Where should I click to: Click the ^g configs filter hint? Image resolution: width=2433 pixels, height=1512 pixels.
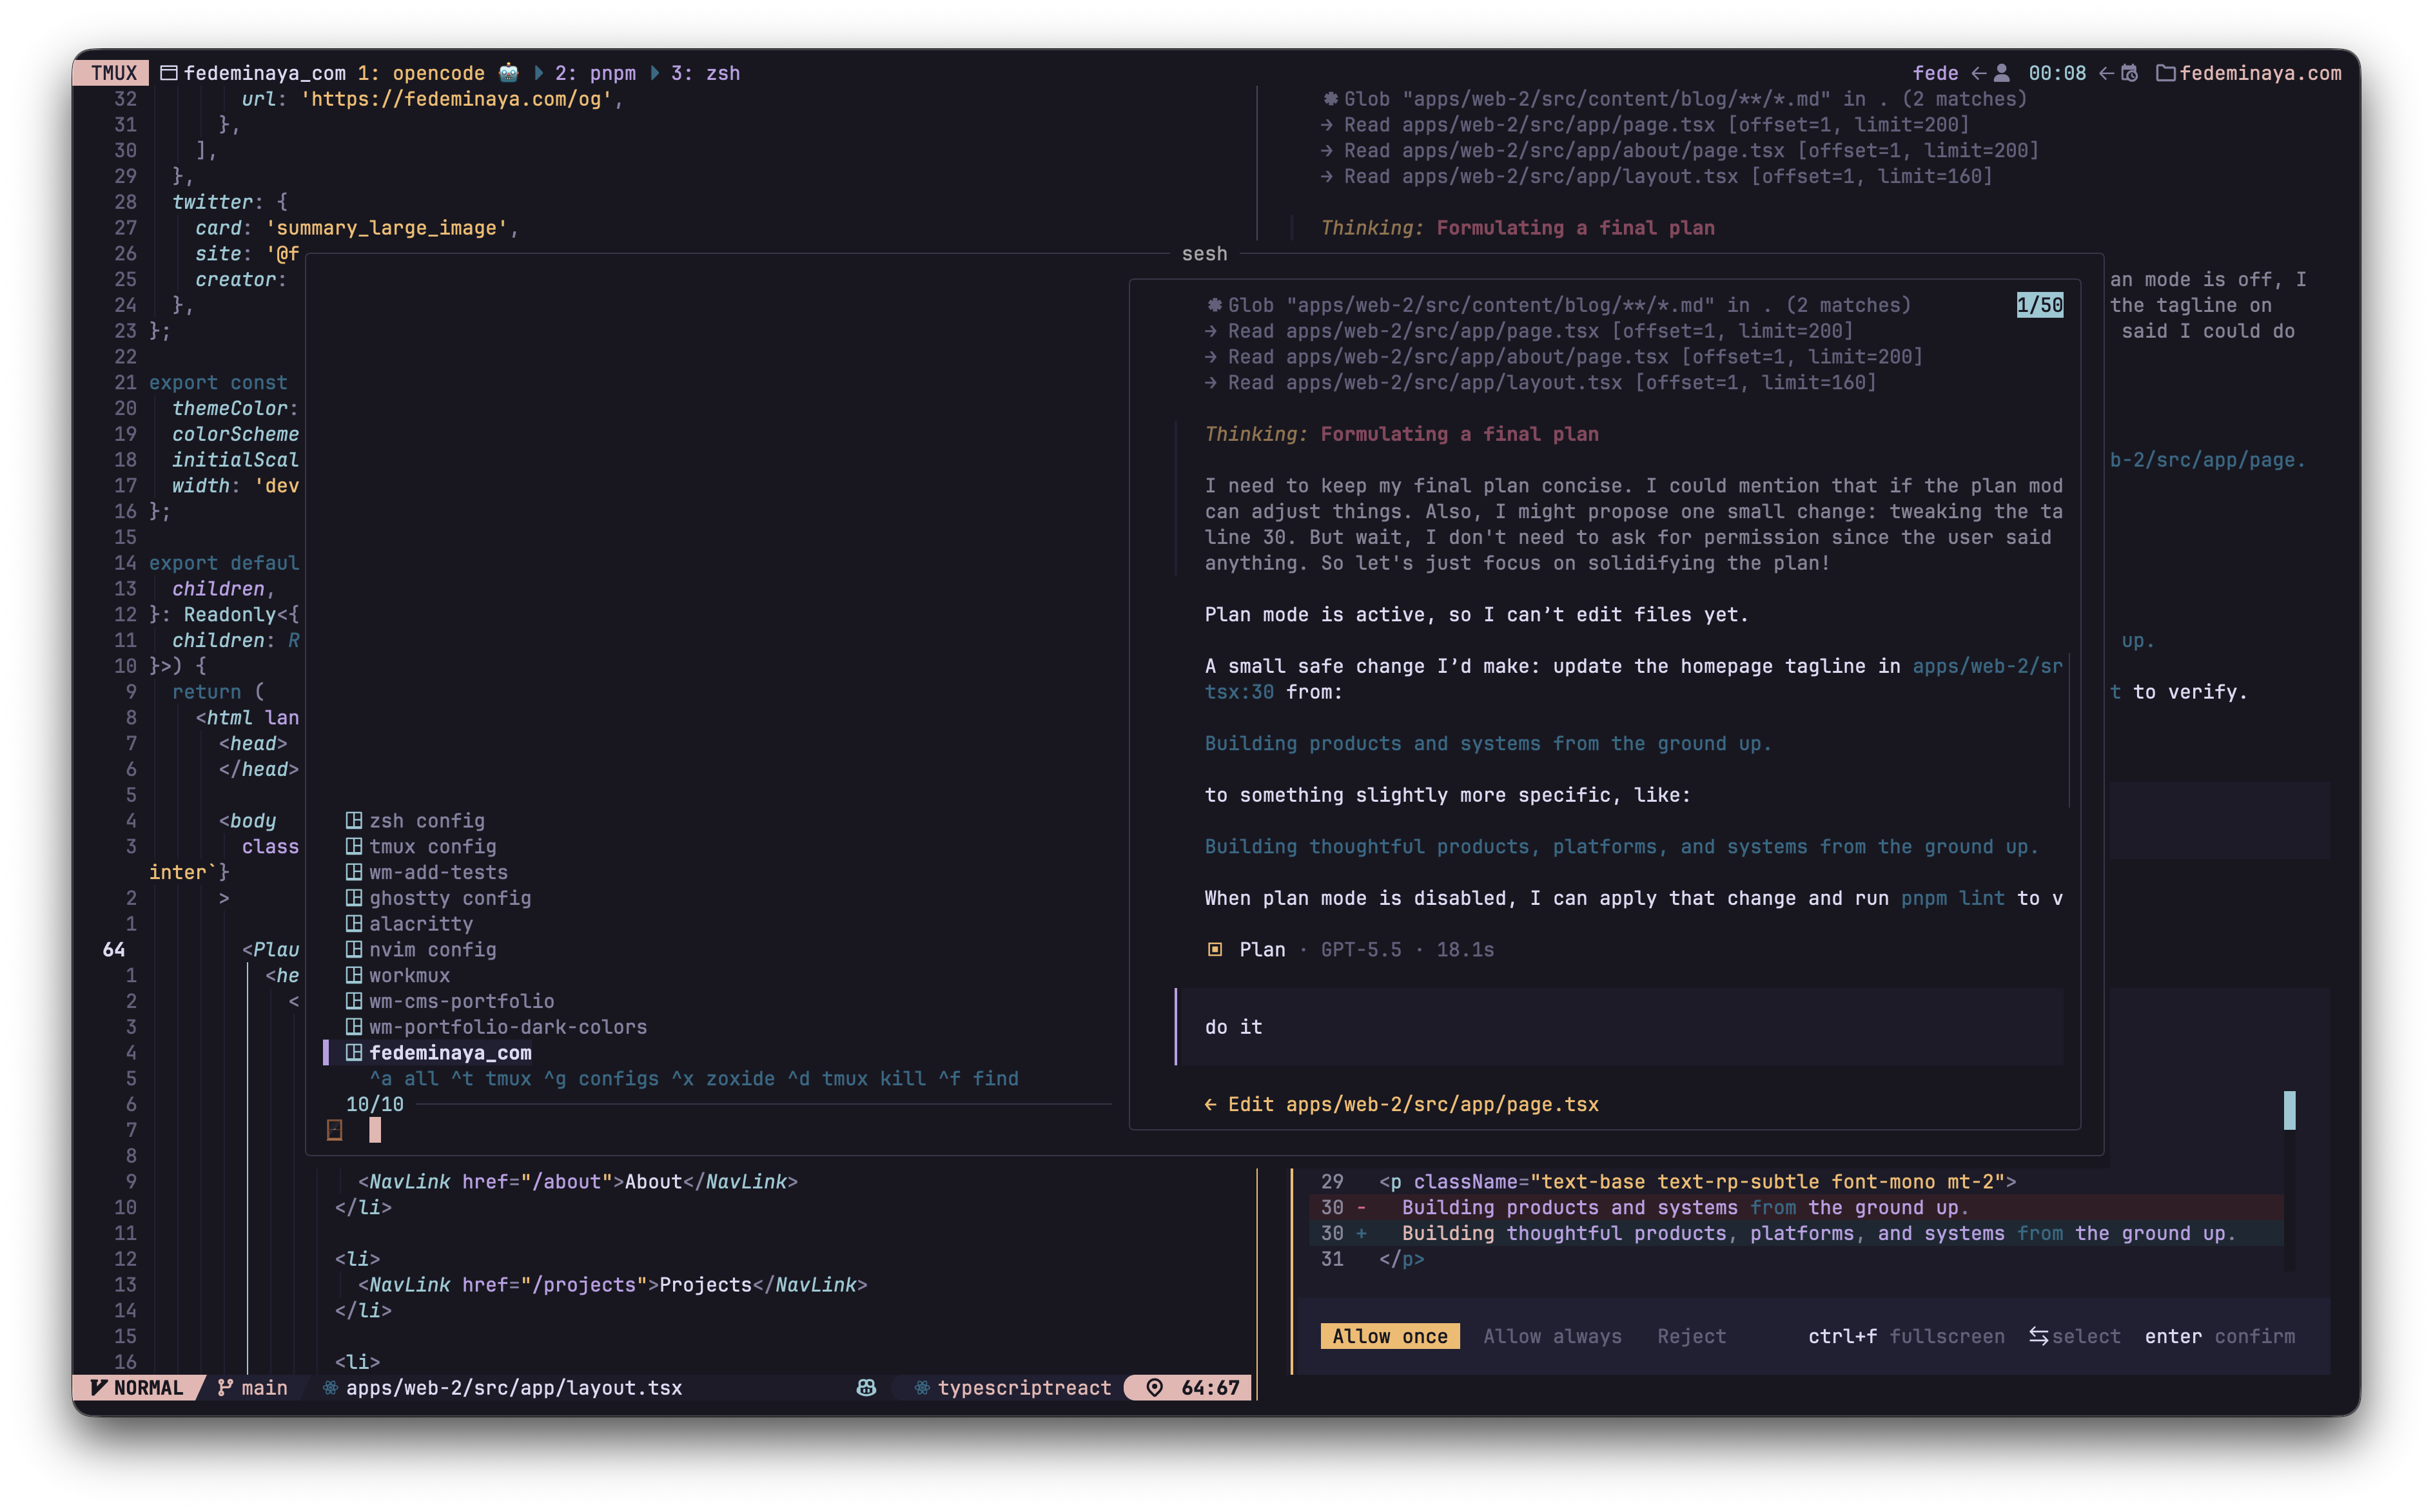(601, 1078)
